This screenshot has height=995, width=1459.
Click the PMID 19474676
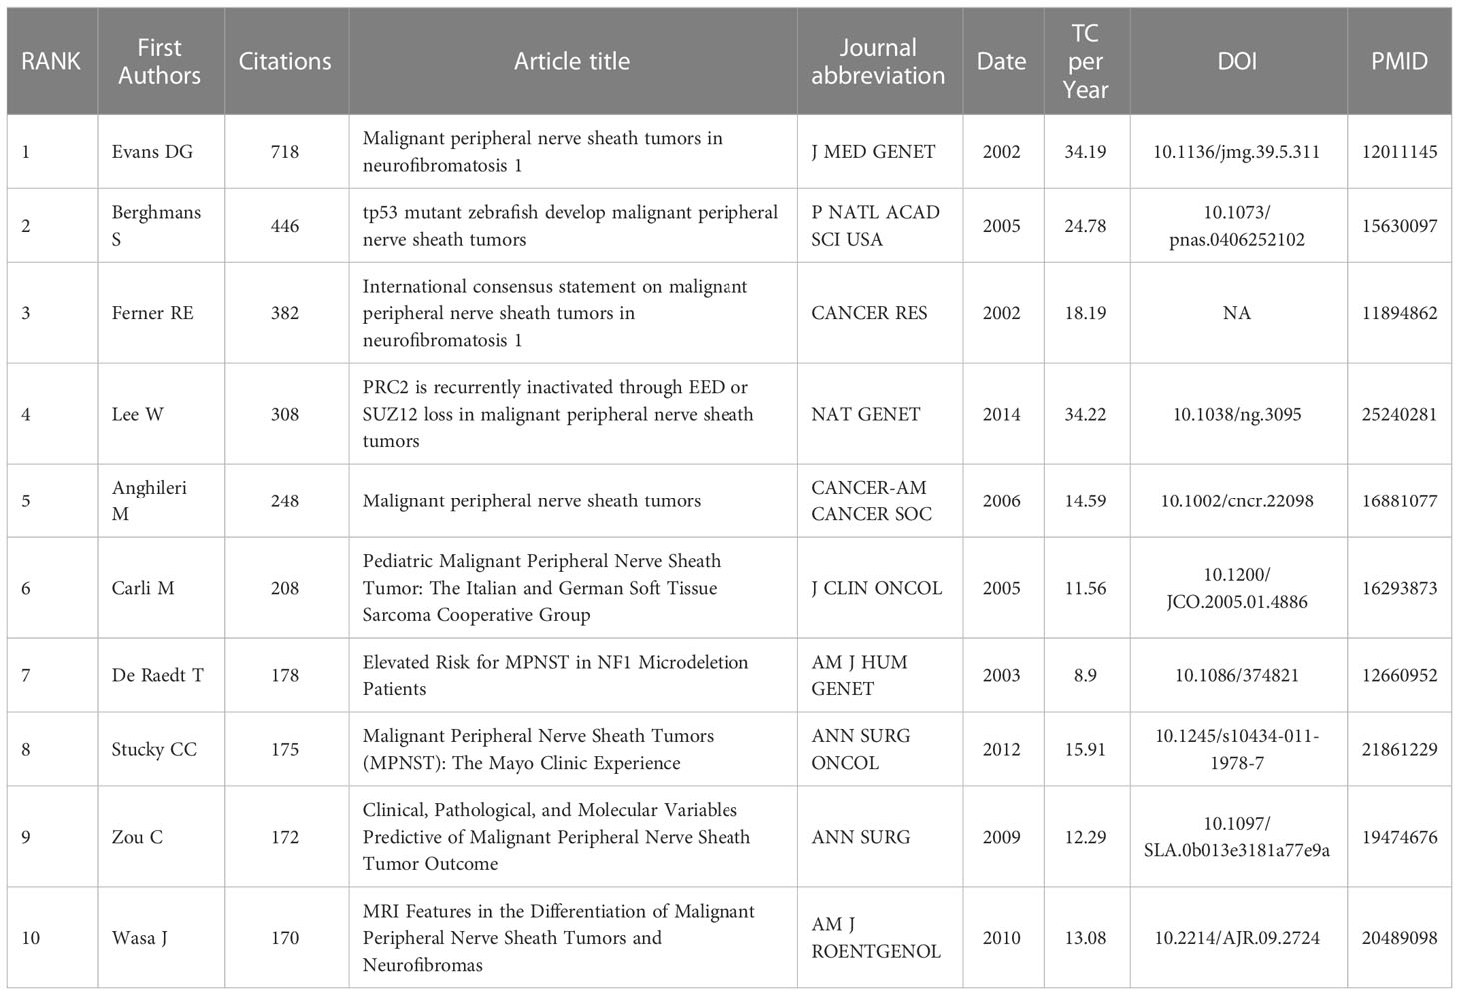1399,837
